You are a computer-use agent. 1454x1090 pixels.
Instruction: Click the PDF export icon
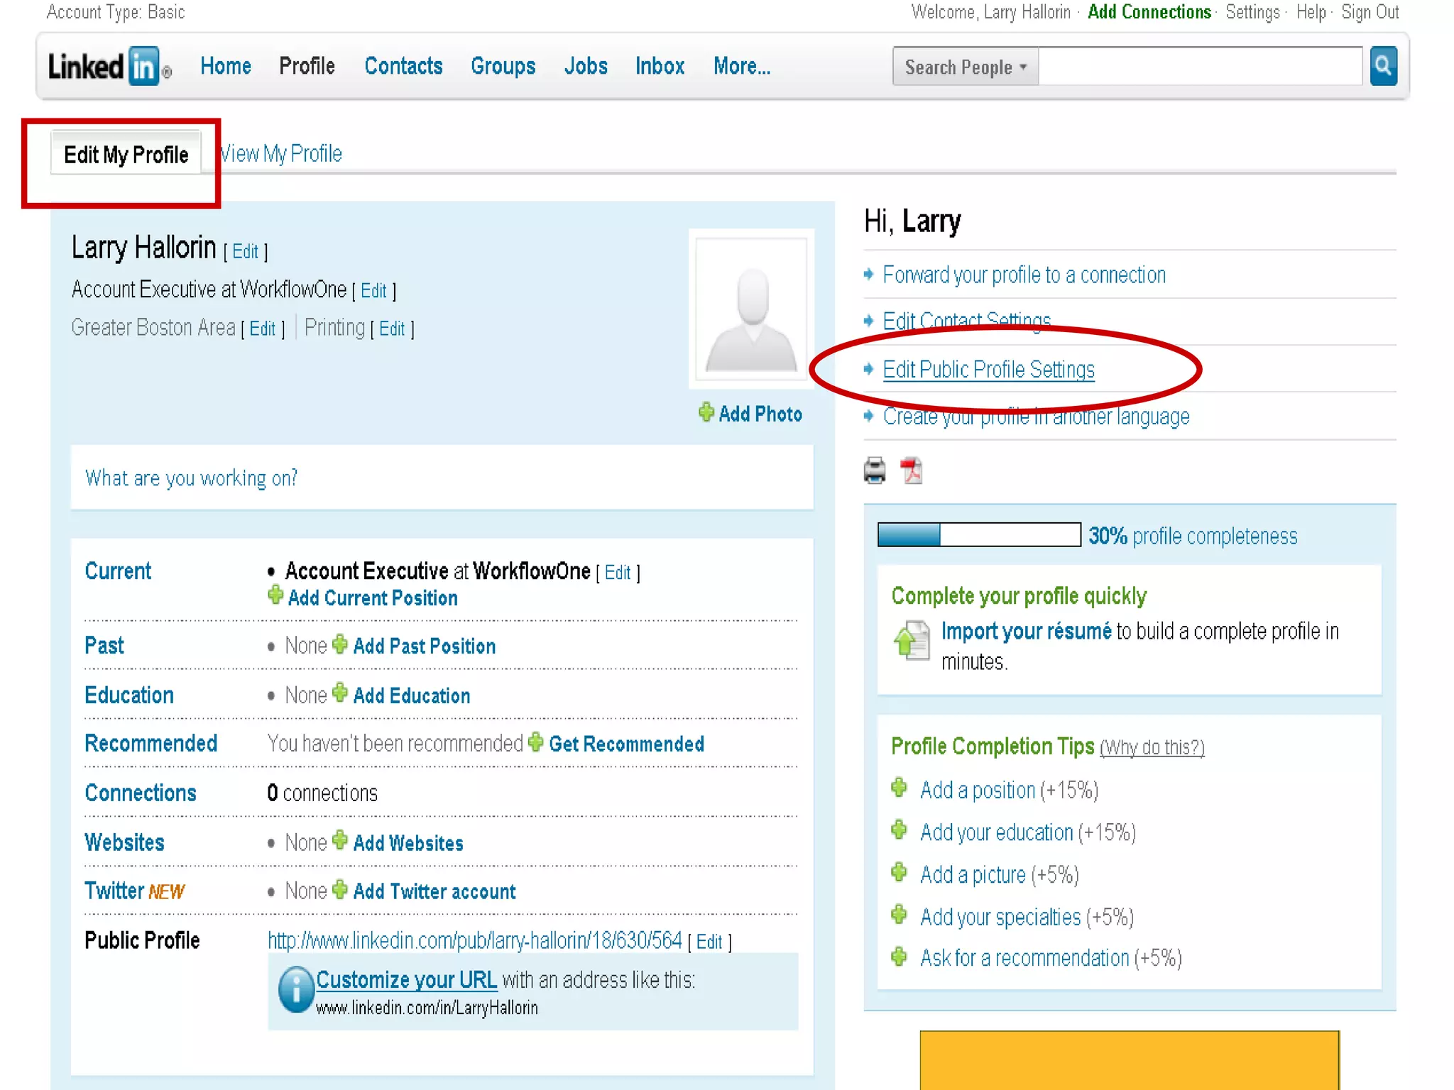click(911, 470)
